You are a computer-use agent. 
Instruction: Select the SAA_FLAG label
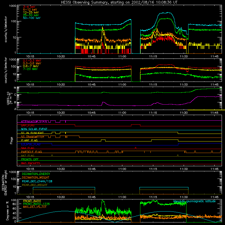click(x=28, y=148)
